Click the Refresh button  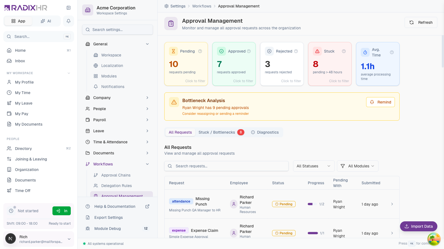pos(421,22)
